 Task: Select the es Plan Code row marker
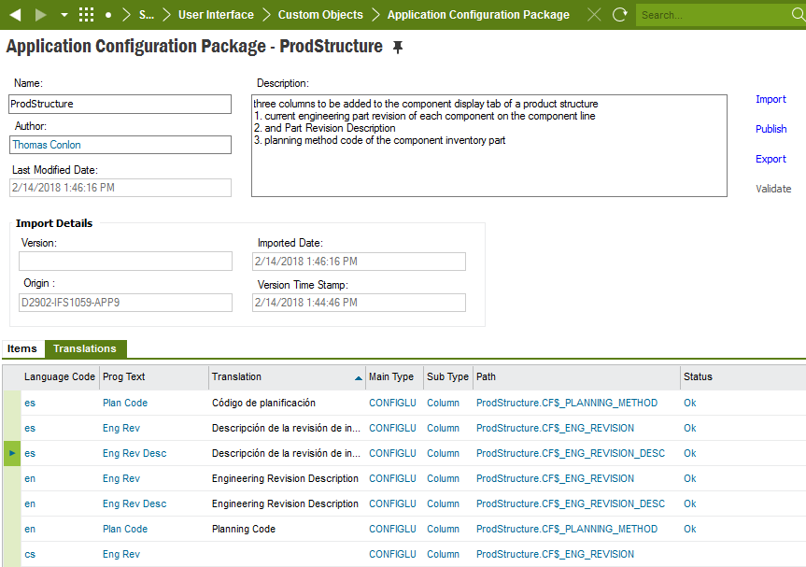click(12, 403)
